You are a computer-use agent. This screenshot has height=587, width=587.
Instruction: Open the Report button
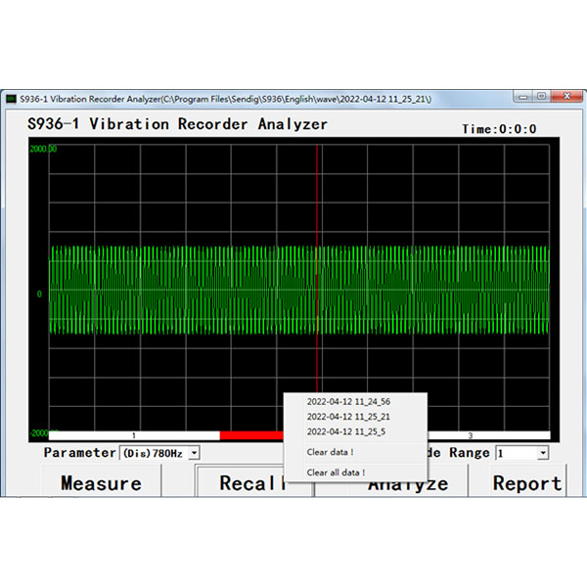pos(526,482)
